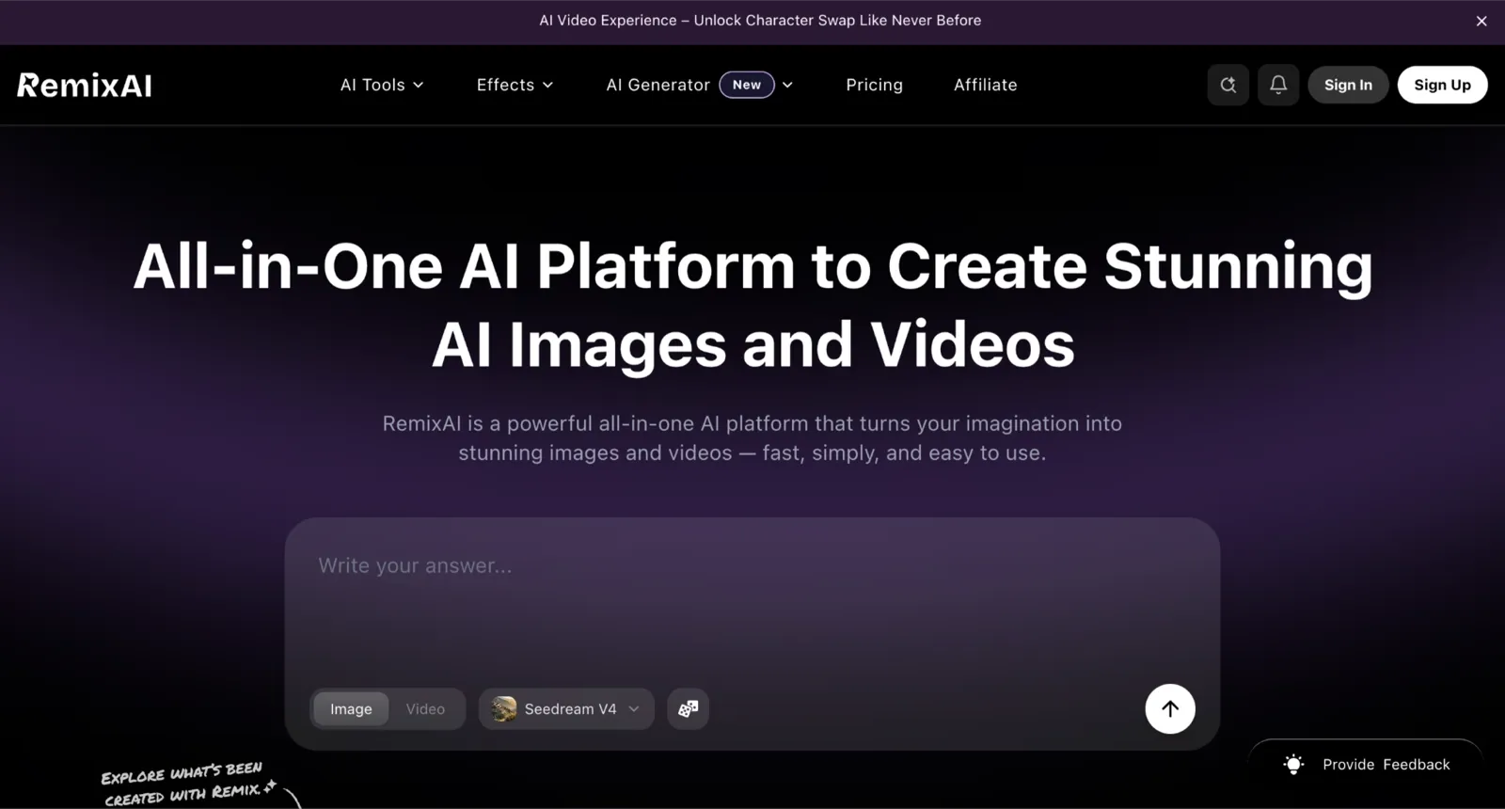Screen dimensions: 1505x809
Task: Submit prompt with the up-arrow button
Action: (x=1170, y=709)
